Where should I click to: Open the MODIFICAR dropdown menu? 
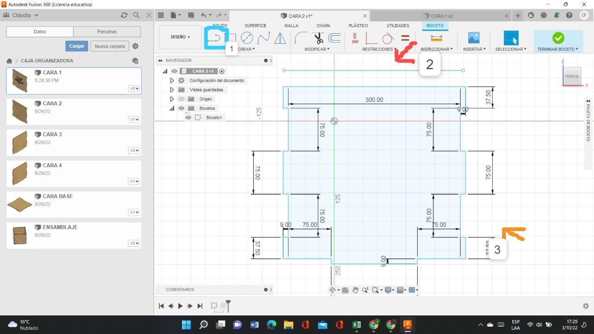pyautogui.click(x=317, y=49)
